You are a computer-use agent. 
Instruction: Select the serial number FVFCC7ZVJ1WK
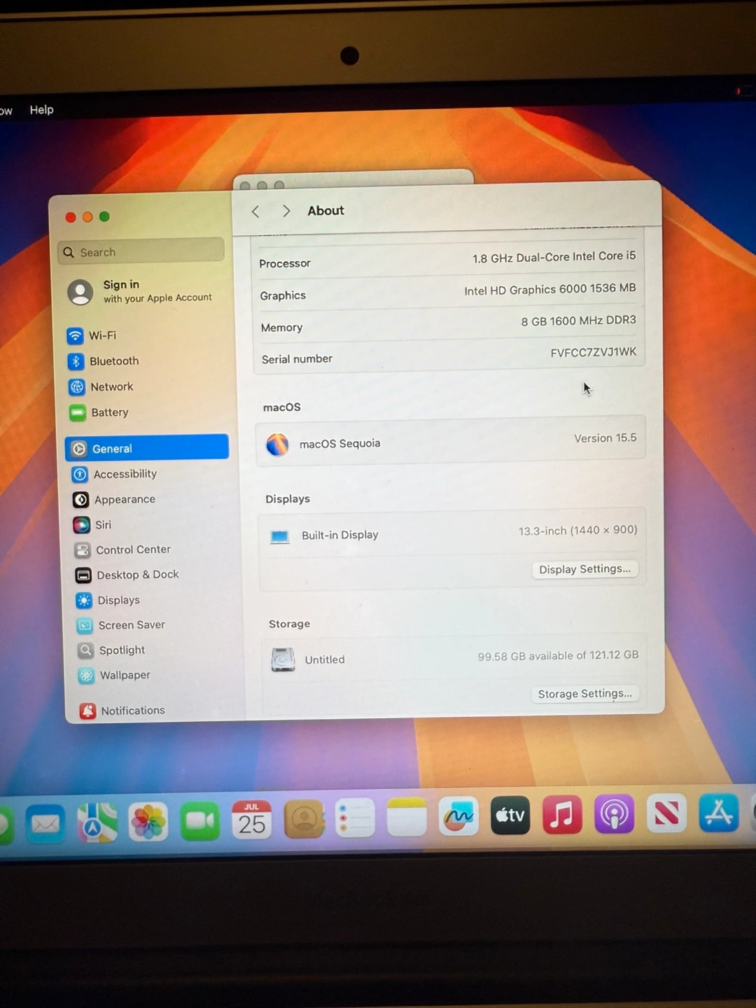point(593,352)
